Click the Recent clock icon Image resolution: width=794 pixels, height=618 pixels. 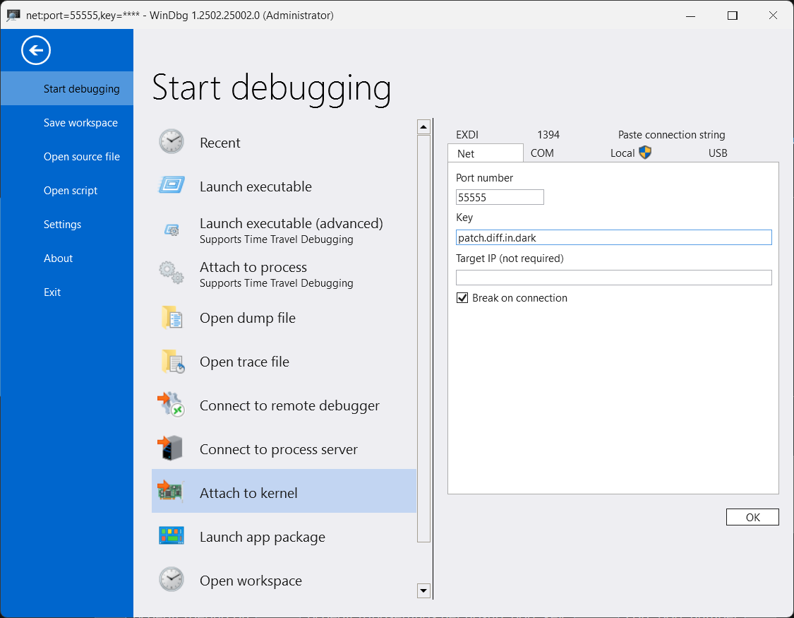[171, 142]
